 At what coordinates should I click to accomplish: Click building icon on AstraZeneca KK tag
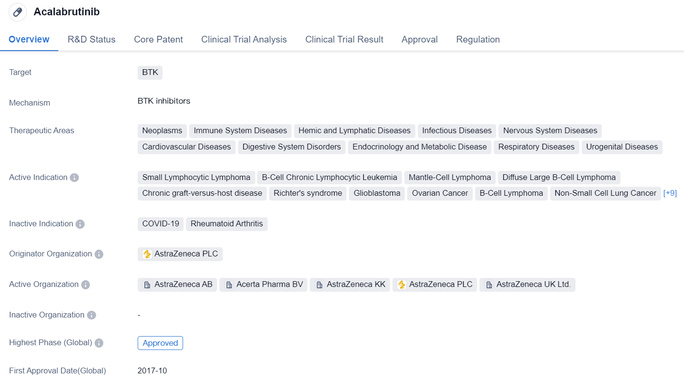click(x=319, y=285)
